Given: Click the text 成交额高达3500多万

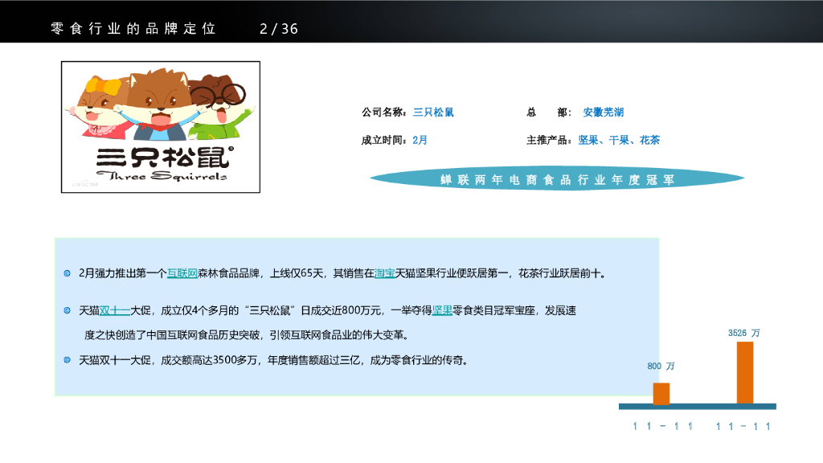Looking at the screenshot, I should 209,360.
